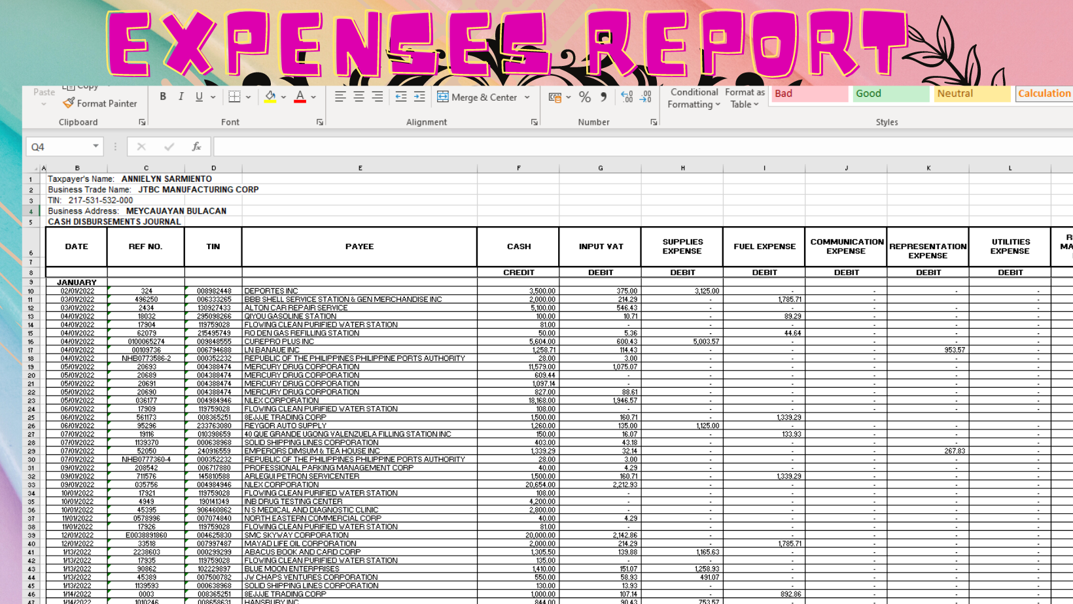Click the formula bar Enter checkmark

click(x=169, y=146)
